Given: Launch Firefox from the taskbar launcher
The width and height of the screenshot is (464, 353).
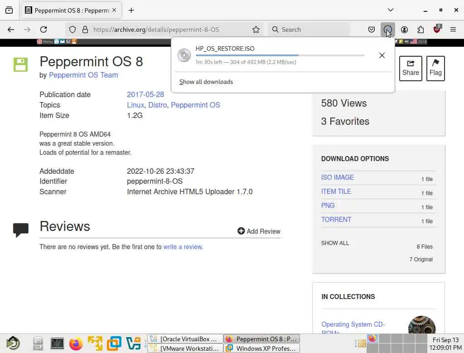Looking at the screenshot, I should tap(76, 344).
